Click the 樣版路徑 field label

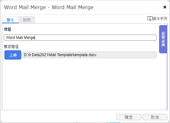(11, 46)
